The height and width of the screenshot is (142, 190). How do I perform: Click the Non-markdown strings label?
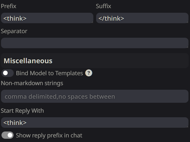[32, 83]
